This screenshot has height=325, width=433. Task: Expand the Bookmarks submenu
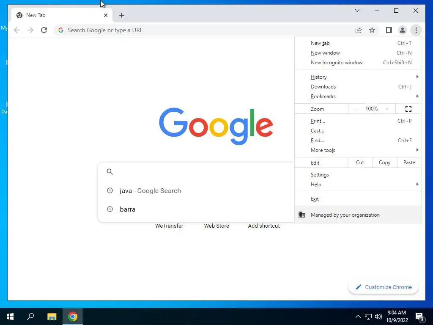click(x=358, y=96)
